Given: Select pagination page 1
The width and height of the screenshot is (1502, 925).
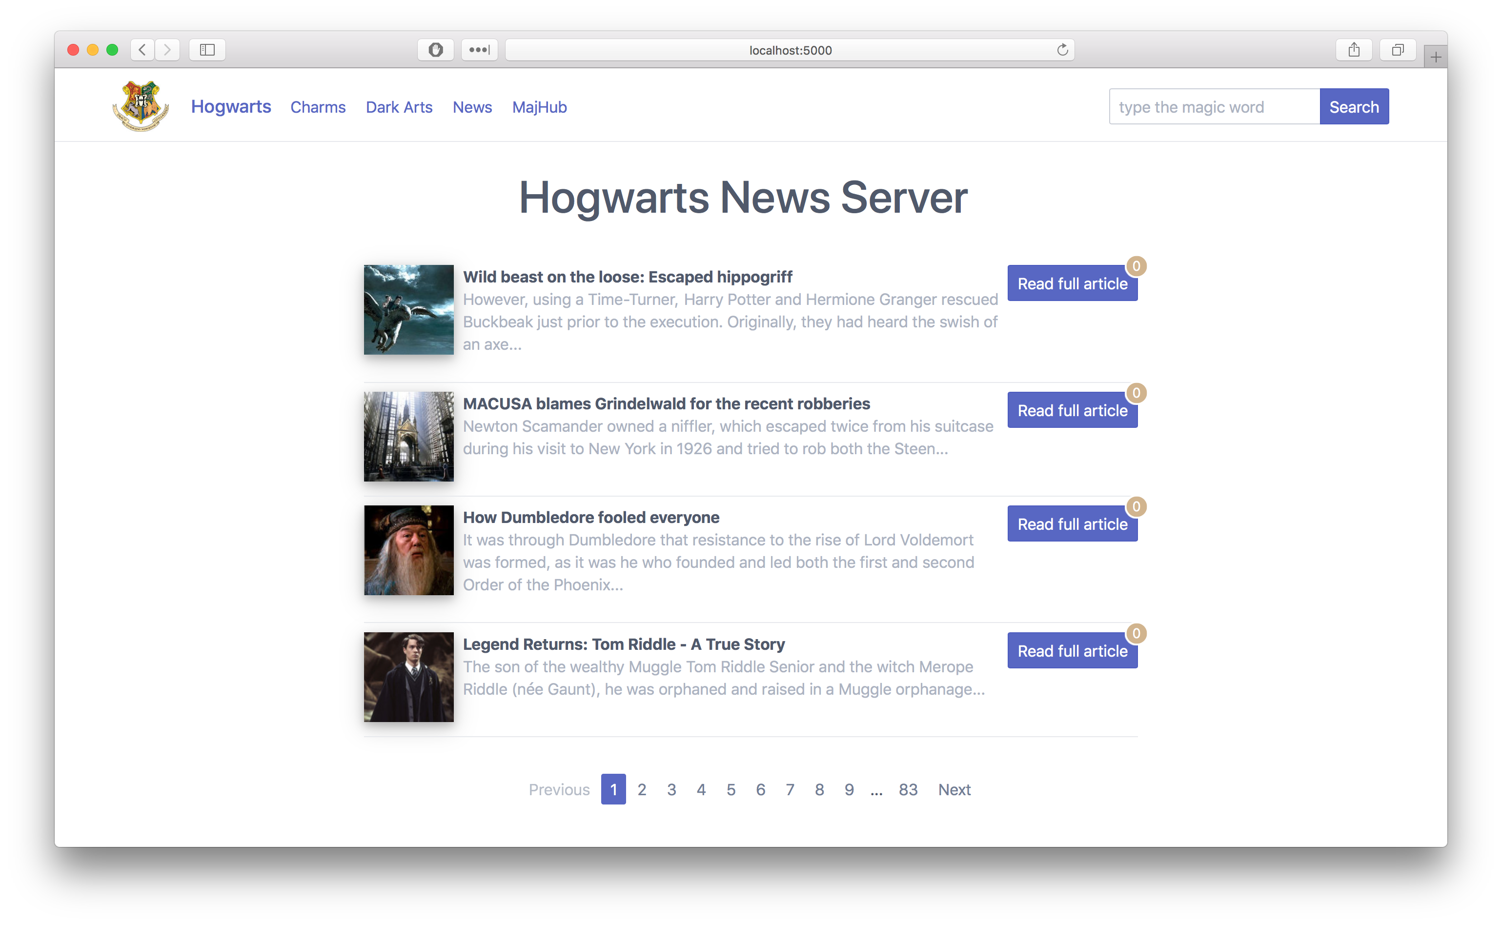Looking at the screenshot, I should 613,789.
